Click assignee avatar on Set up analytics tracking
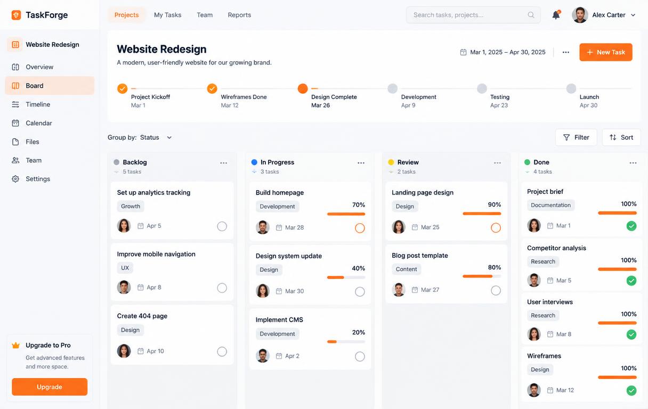The height and width of the screenshot is (409, 648). click(124, 226)
